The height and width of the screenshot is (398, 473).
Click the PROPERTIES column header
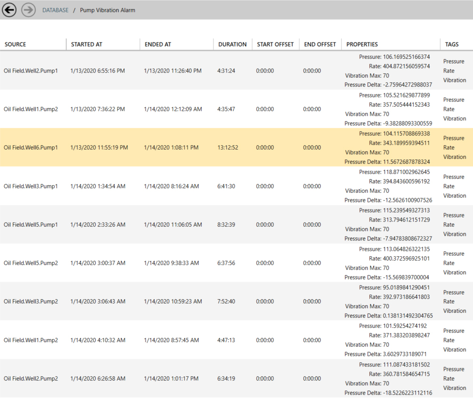362,44
